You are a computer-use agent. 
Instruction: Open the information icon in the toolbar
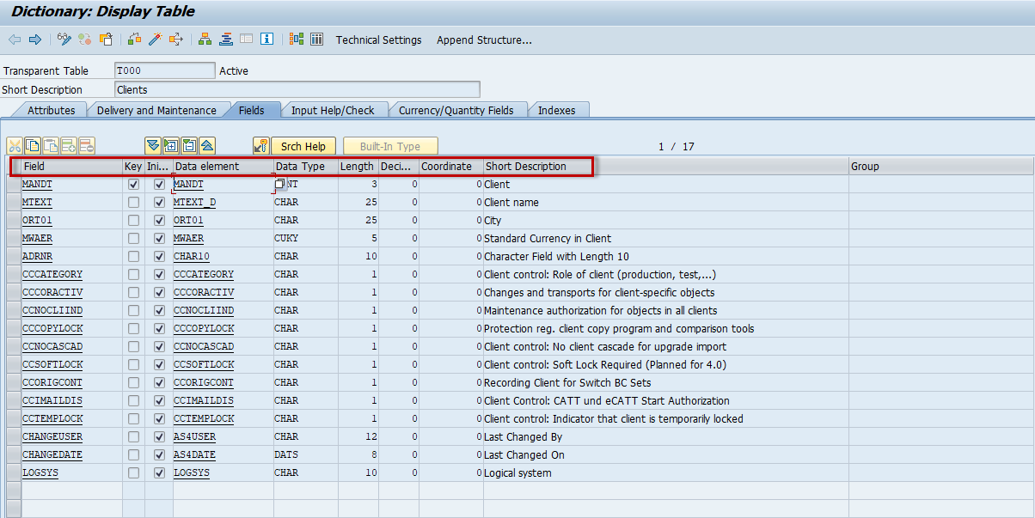(267, 40)
